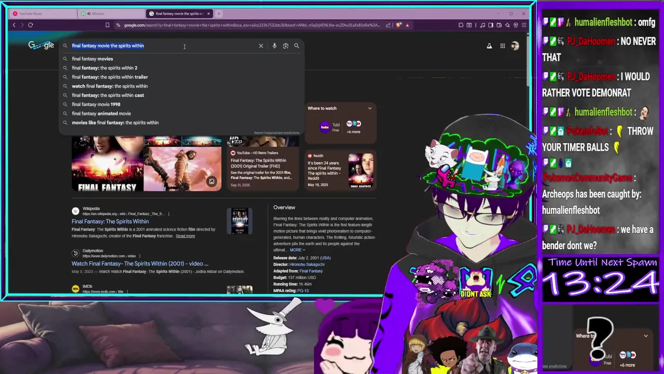
Task: Reload the current page
Action: coord(31,25)
